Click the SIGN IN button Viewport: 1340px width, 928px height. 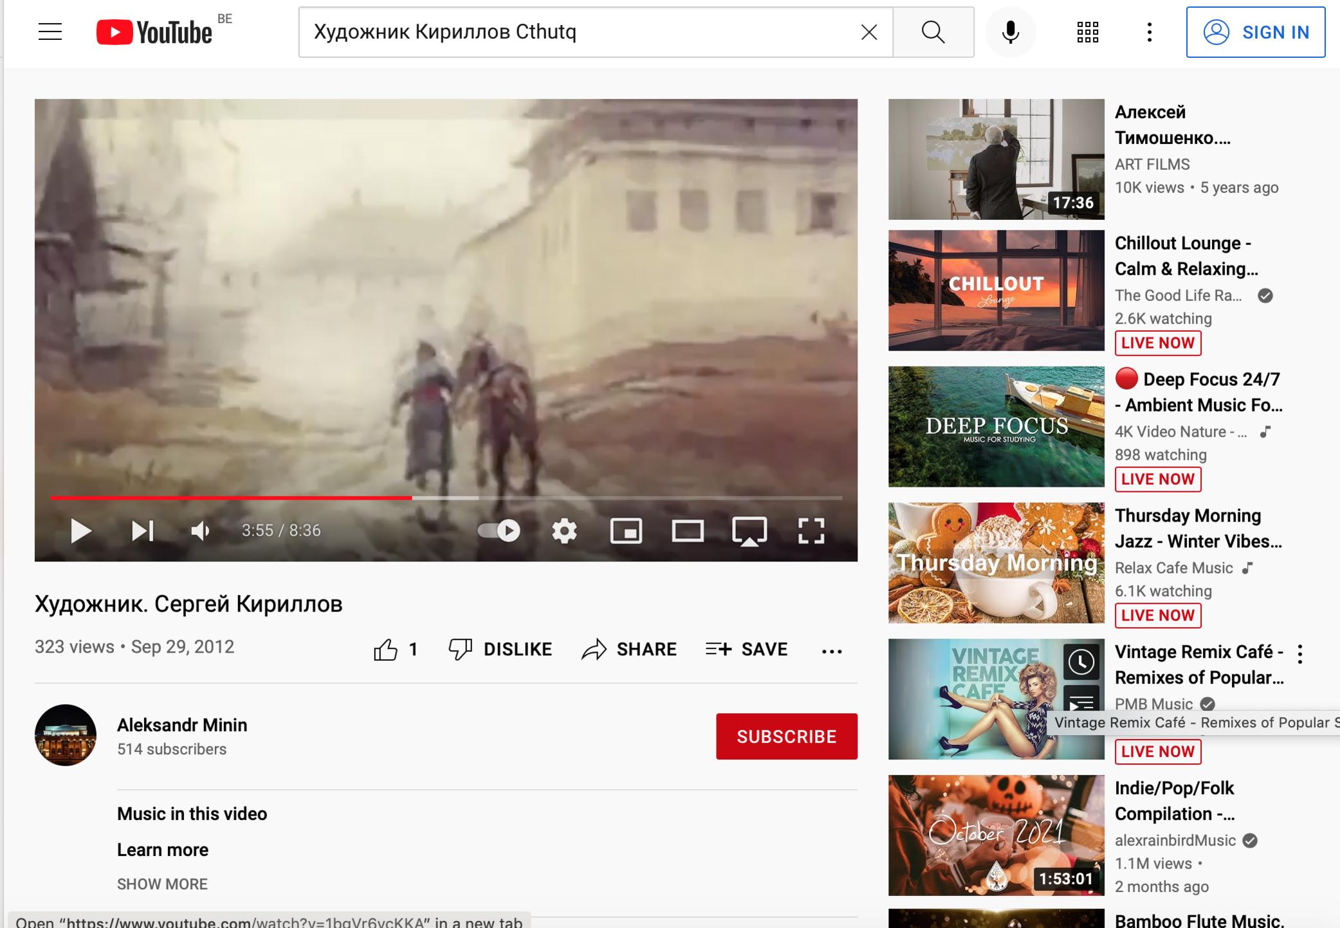tap(1256, 32)
